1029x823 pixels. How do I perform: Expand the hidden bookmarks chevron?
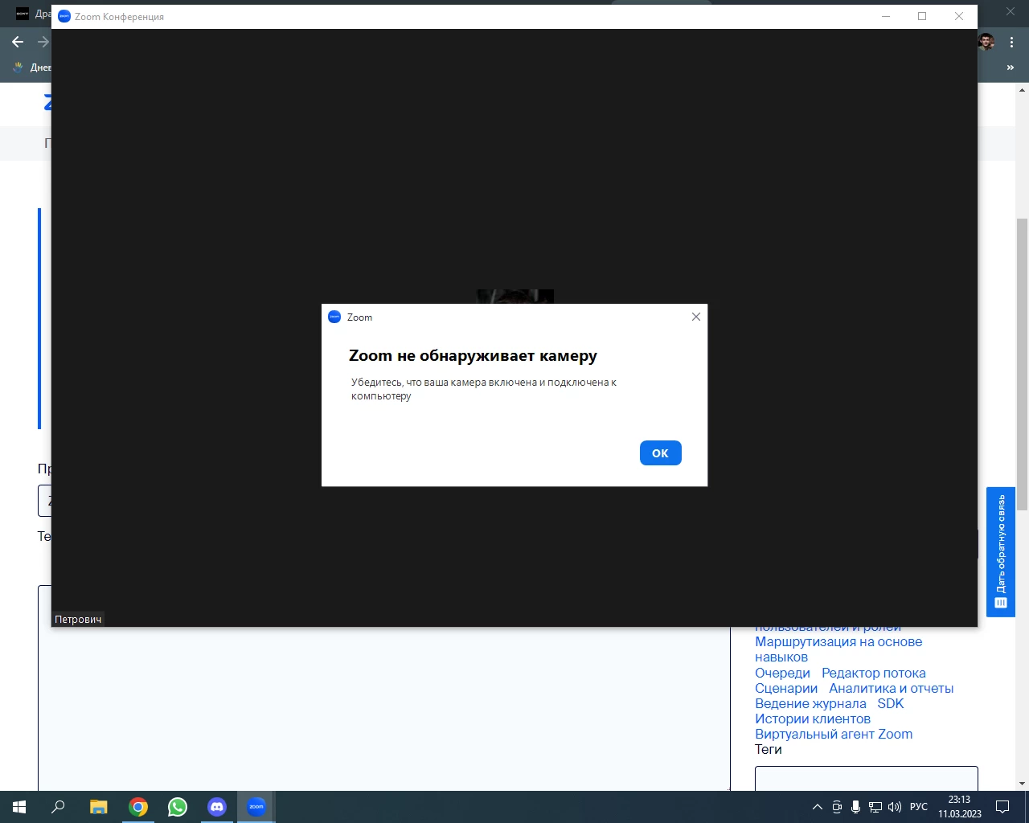tap(1011, 68)
